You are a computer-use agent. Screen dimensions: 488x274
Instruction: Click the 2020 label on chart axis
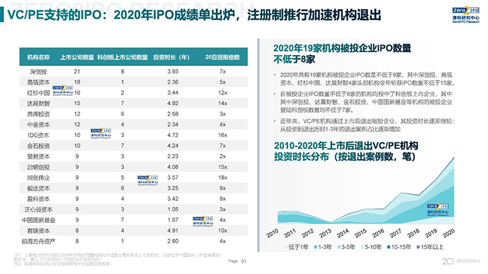click(448, 233)
